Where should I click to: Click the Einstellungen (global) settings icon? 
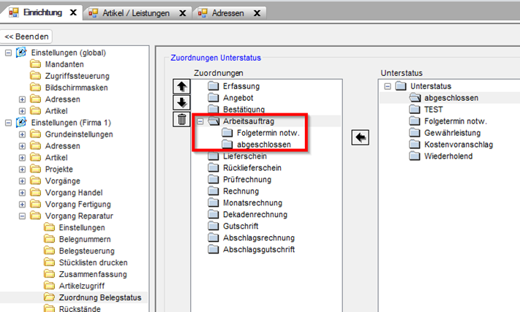tap(21, 53)
